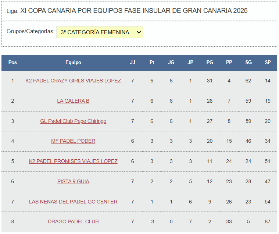The height and width of the screenshot is (234, 279).
Task: Click LAS NENAS DEL PÁDEL GC CENTER
Action: click(x=73, y=202)
